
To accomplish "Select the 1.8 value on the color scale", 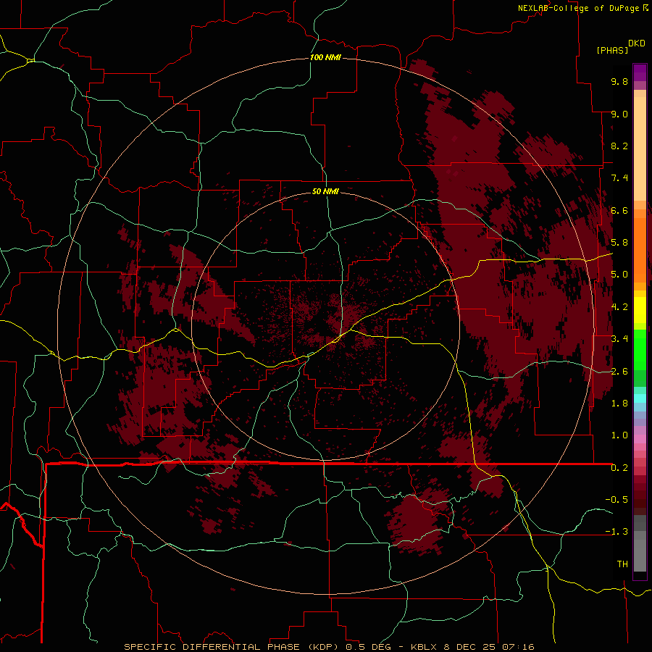I will (x=619, y=403).
